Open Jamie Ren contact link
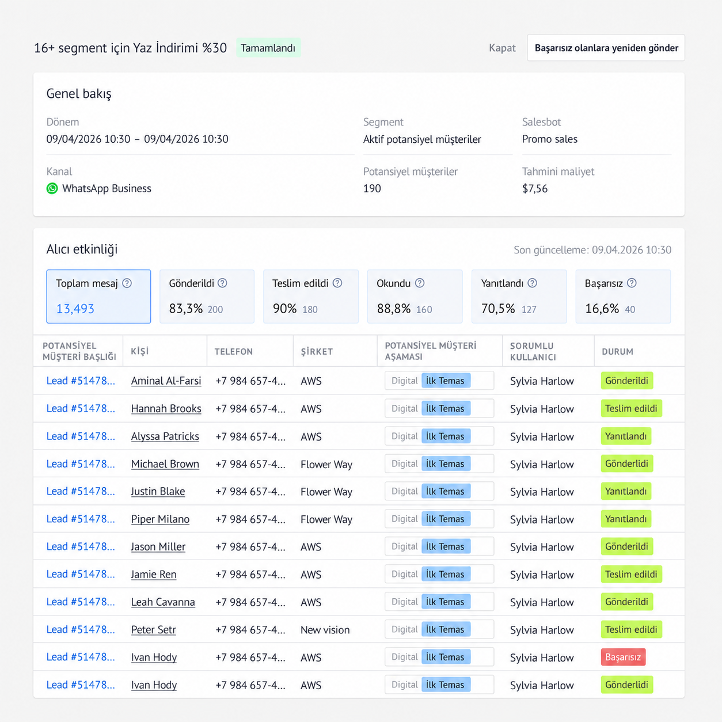This screenshot has height=722, width=722. pos(154,575)
